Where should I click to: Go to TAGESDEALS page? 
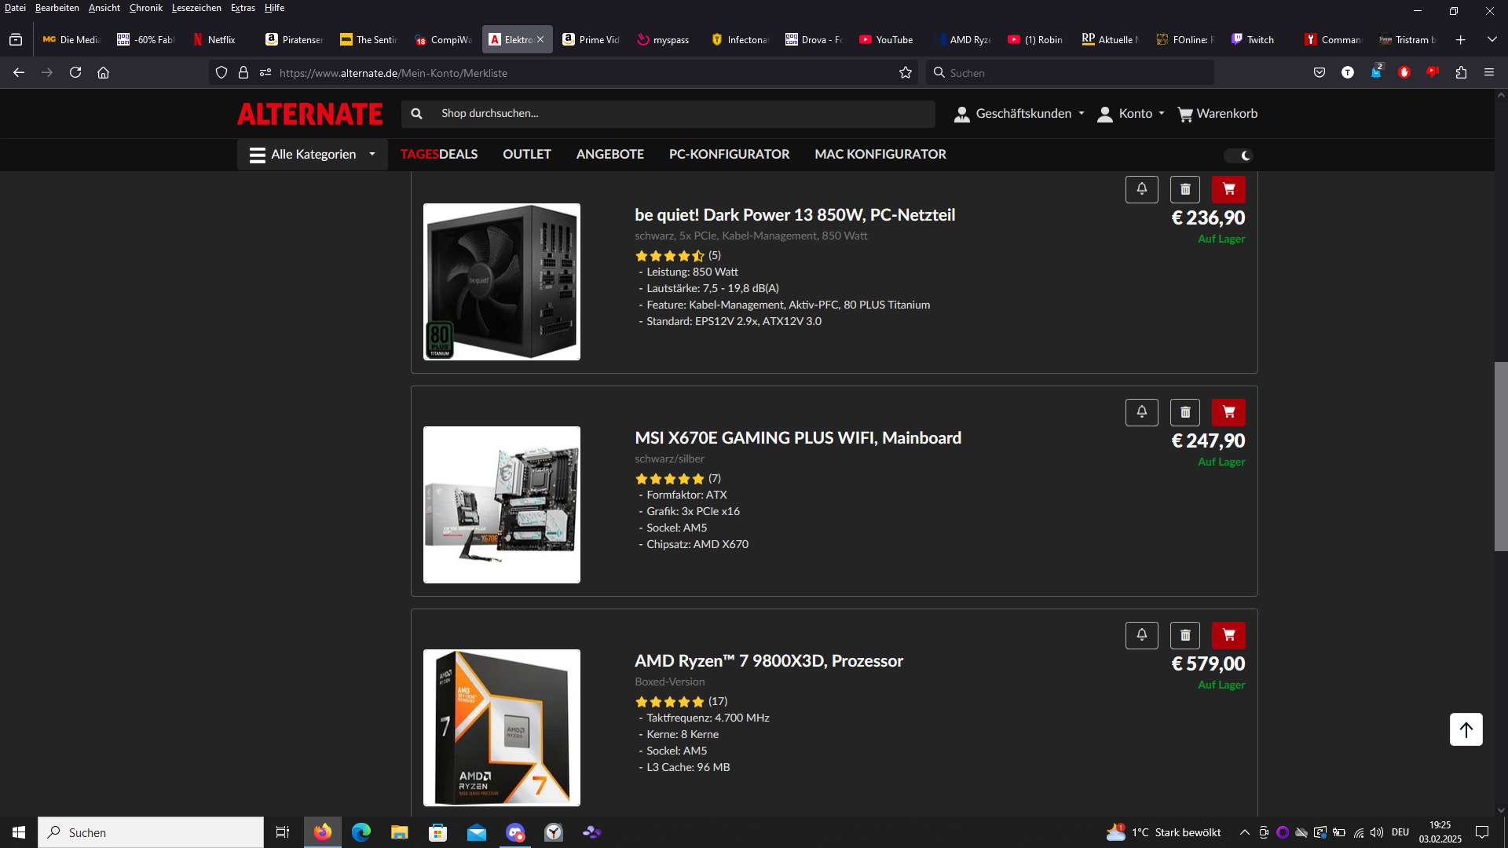[439, 155]
